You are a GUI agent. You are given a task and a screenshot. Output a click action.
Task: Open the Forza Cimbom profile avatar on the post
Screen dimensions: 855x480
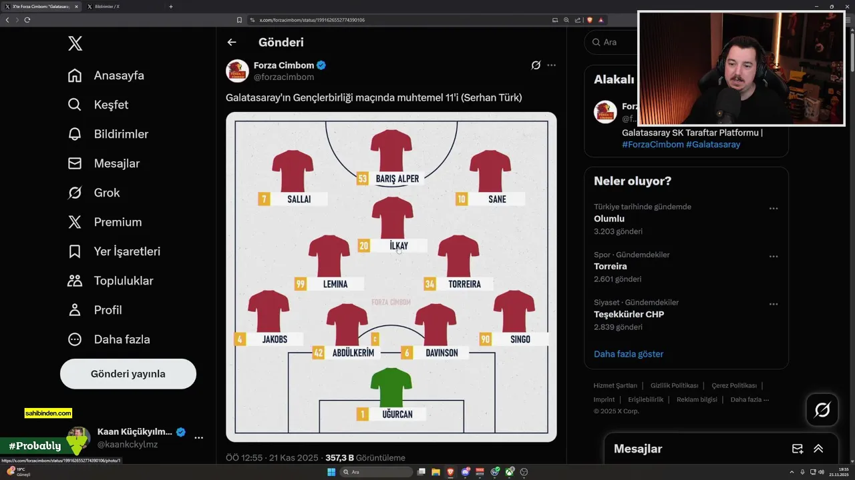237,71
